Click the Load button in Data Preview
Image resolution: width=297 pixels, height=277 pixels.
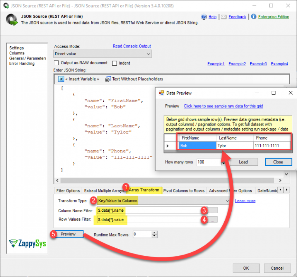tap(243, 162)
